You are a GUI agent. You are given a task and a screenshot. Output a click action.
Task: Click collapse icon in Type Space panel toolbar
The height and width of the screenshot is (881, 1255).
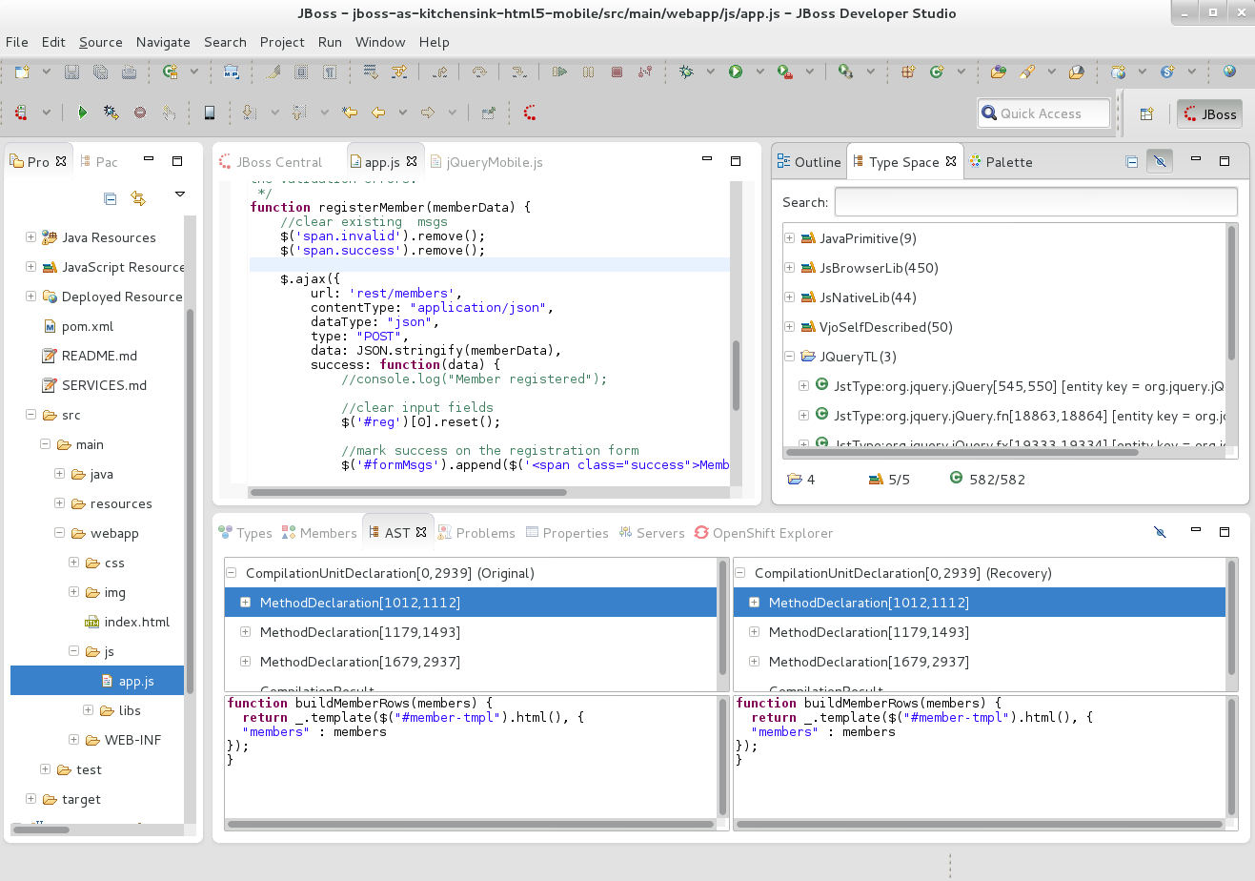(1132, 162)
